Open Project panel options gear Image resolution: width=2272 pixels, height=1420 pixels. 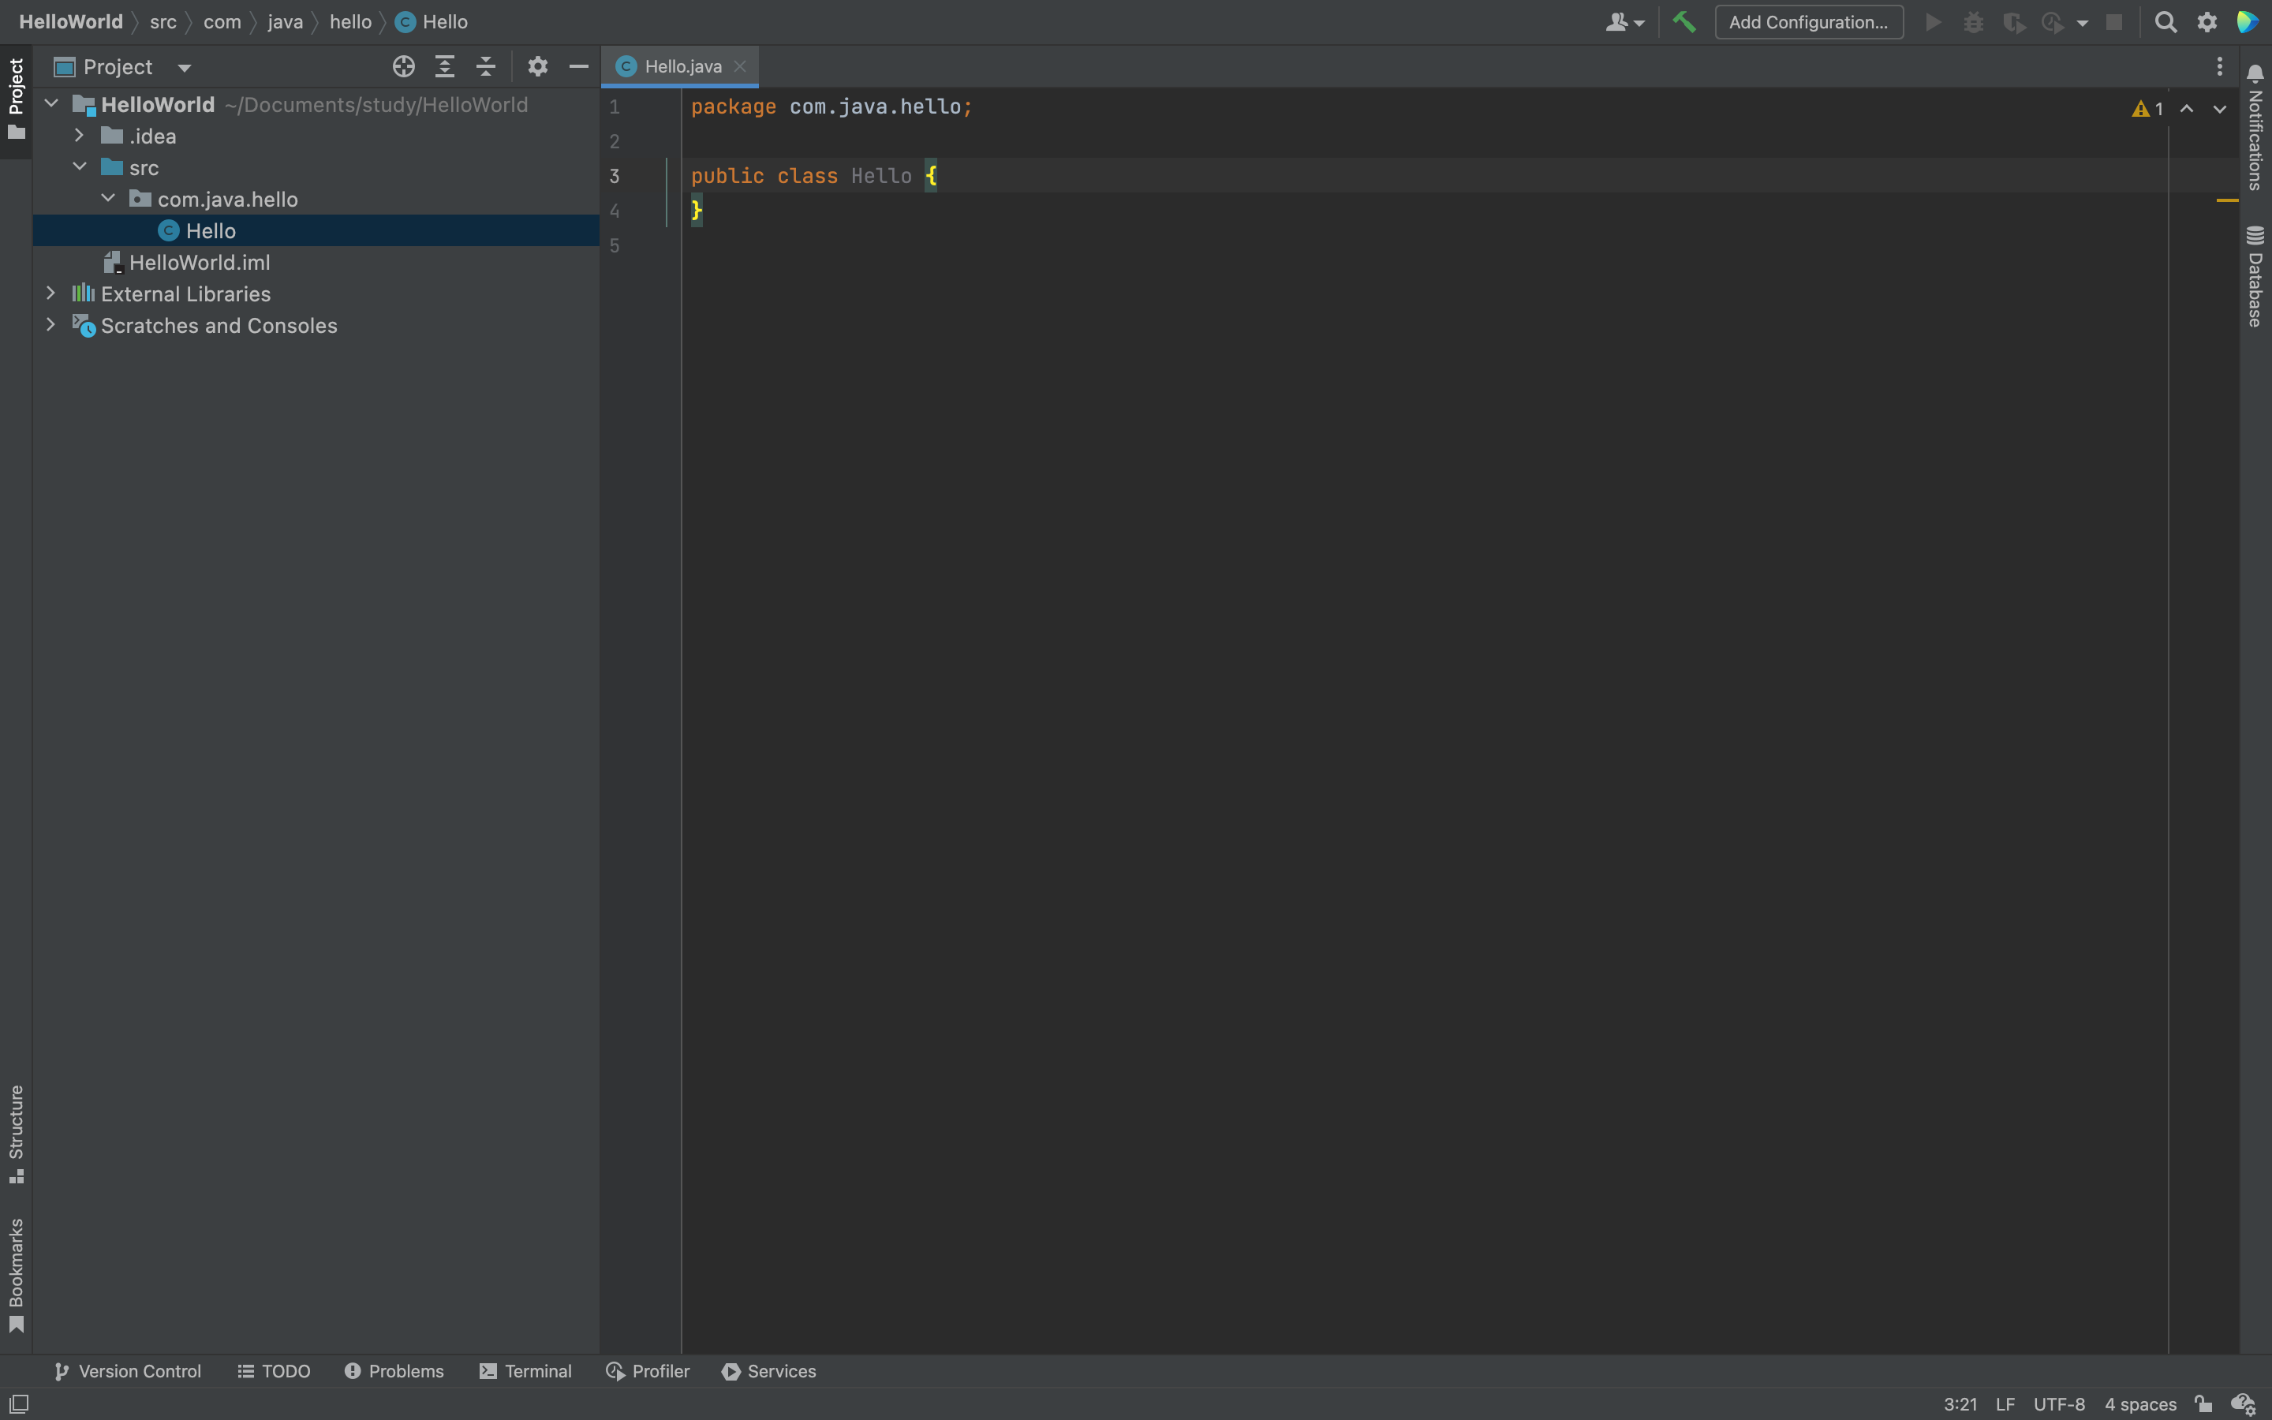[537, 67]
